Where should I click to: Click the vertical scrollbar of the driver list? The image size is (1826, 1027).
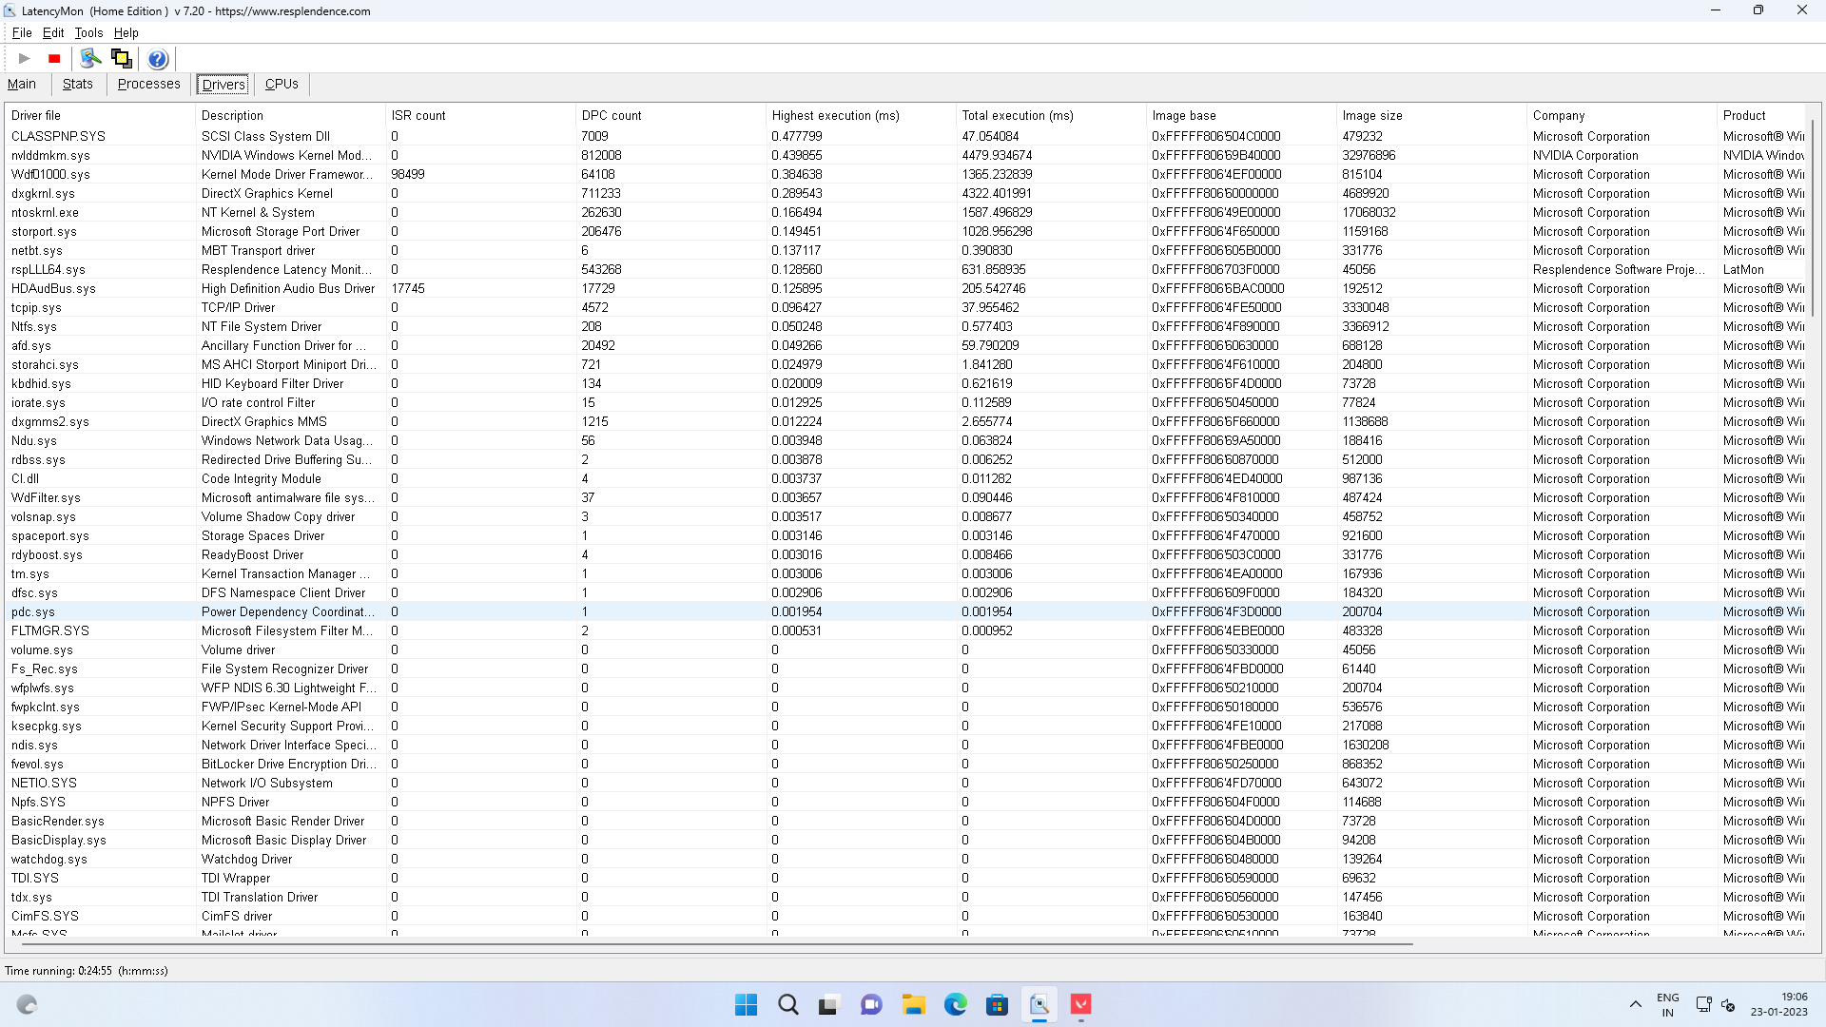point(1813,219)
